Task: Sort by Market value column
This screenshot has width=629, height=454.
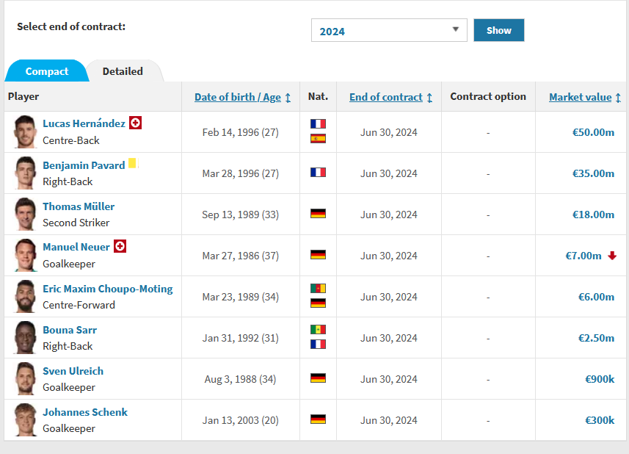Action: pyautogui.click(x=580, y=97)
